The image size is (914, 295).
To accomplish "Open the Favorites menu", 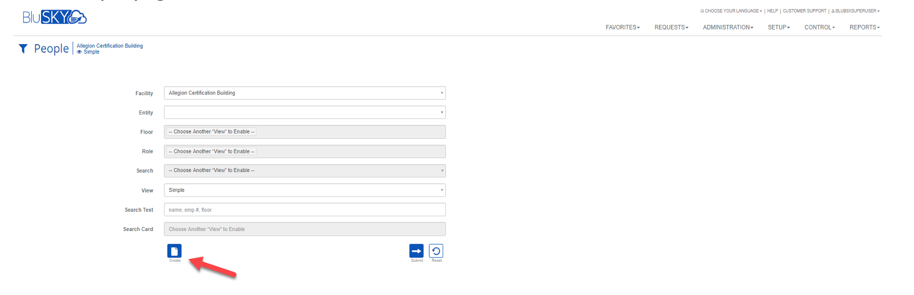I will [x=622, y=27].
